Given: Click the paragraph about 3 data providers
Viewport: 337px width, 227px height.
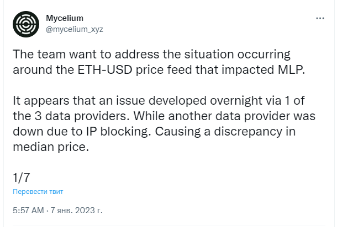Looking at the screenshot, I should [x=164, y=123].
